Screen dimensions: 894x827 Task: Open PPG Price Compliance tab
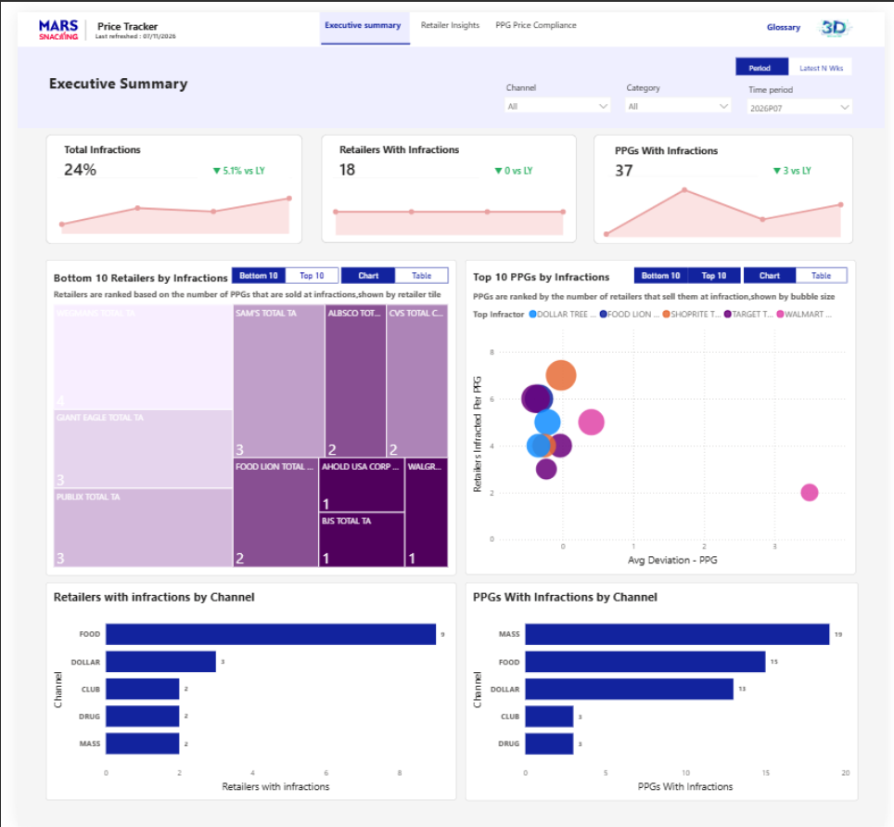(x=536, y=25)
